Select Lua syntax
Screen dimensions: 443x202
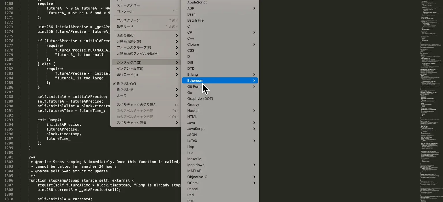click(x=220, y=153)
